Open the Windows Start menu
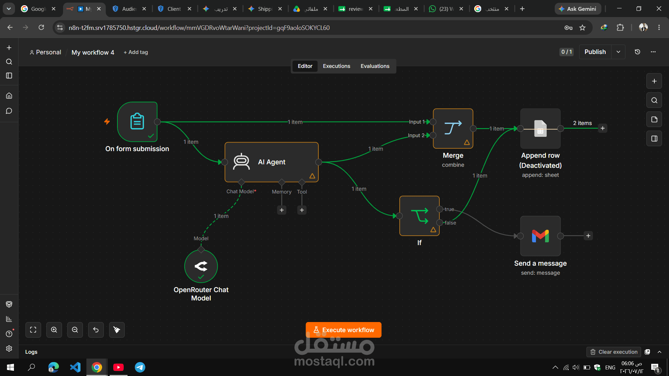Image resolution: width=669 pixels, height=376 pixels. [10, 367]
